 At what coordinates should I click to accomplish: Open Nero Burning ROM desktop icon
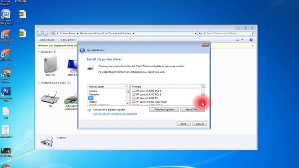pyautogui.click(x=6, y=36)
